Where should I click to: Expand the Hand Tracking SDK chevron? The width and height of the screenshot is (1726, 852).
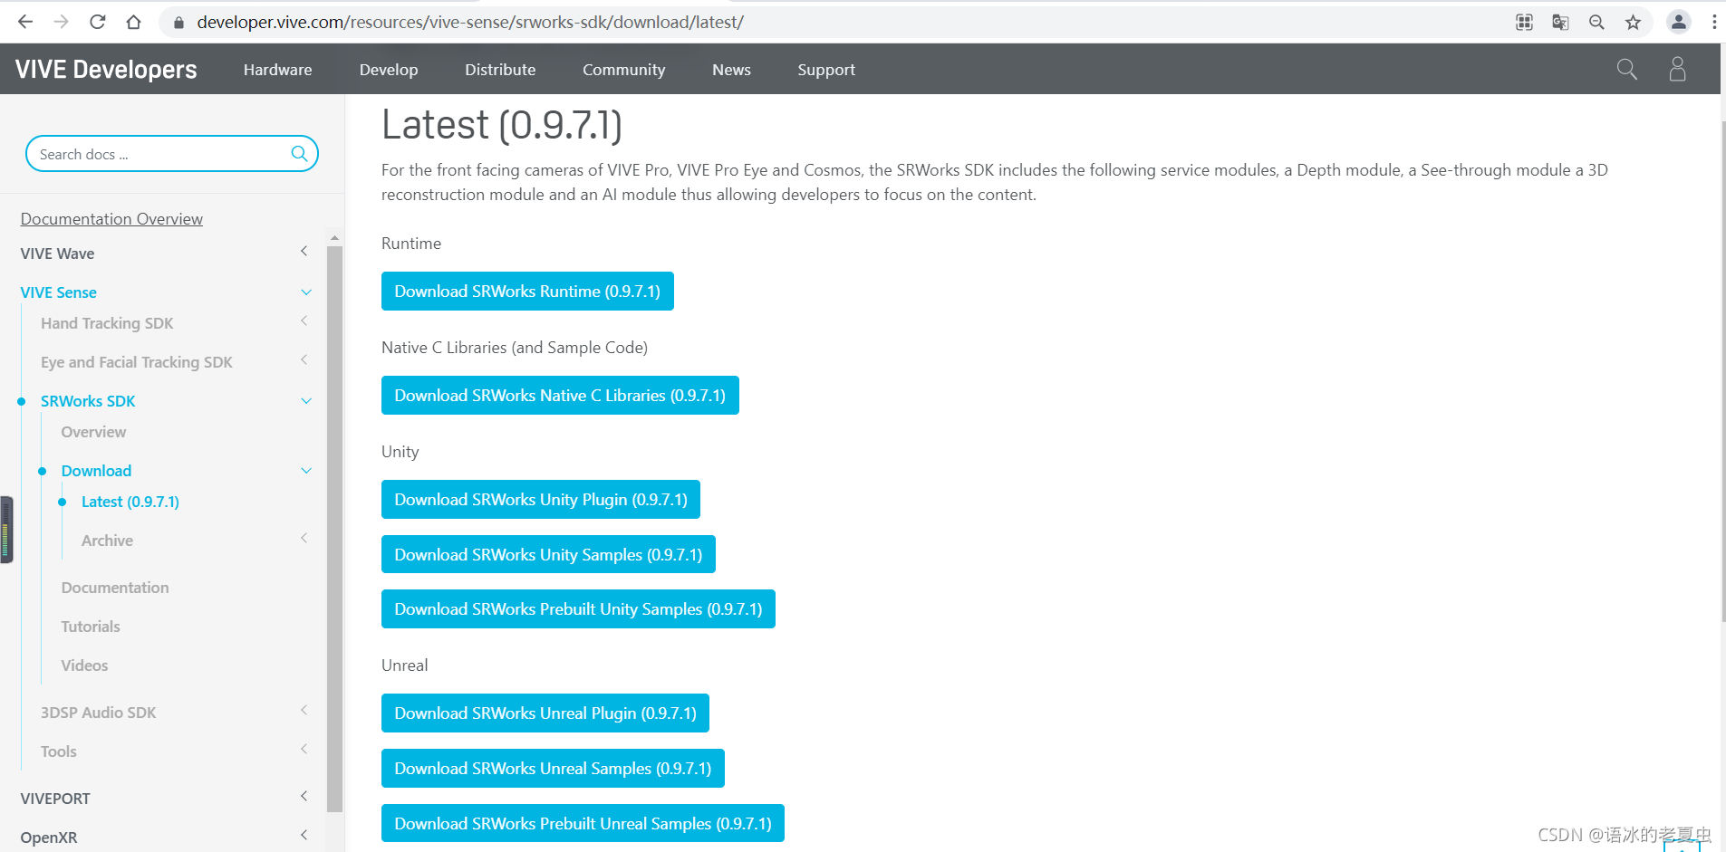304,321
